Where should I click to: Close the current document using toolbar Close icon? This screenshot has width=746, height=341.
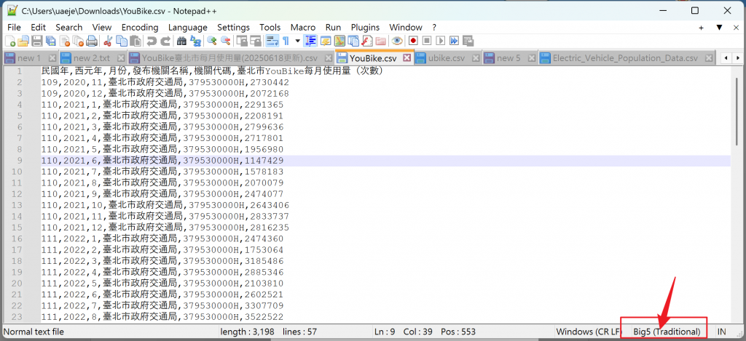65,41
